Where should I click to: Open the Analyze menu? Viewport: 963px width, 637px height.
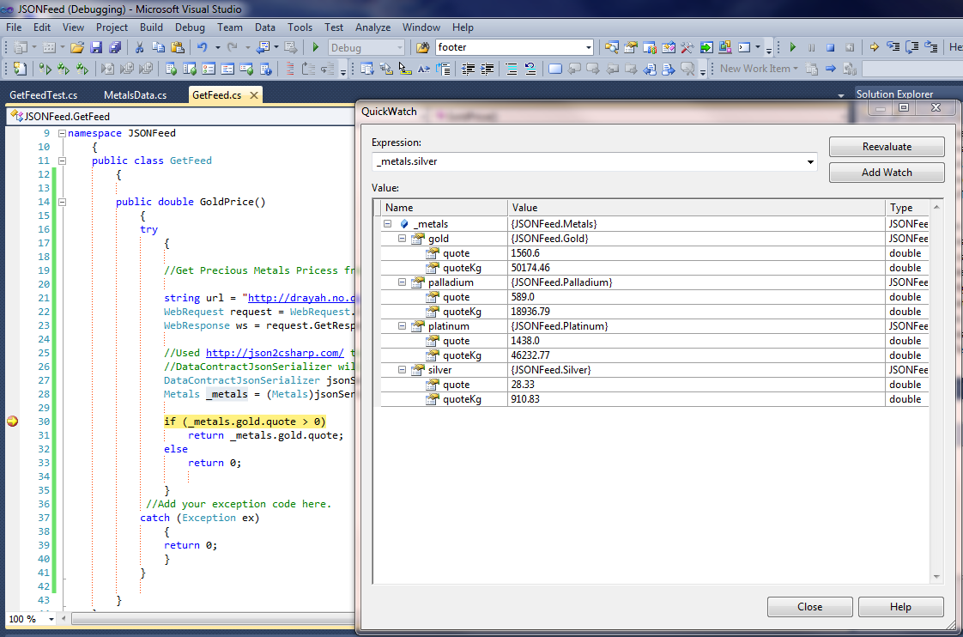tap(372, 27)
